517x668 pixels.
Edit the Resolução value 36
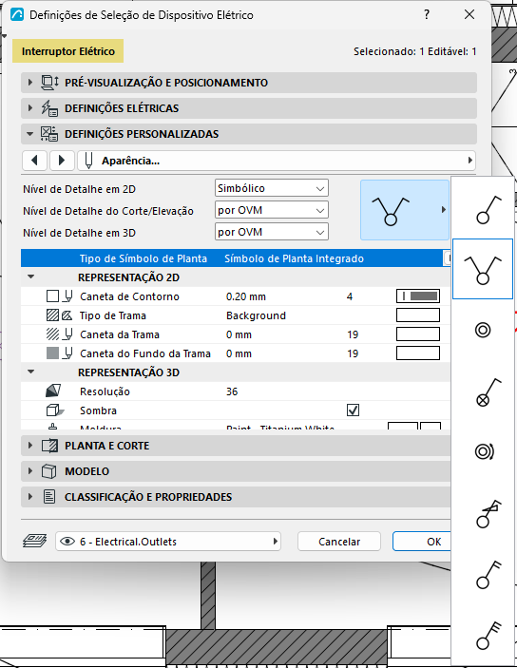pyautogui.click(x=232, y=391)
